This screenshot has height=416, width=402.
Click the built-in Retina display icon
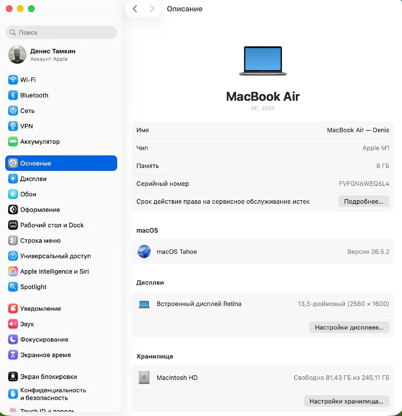coord(144,304)
